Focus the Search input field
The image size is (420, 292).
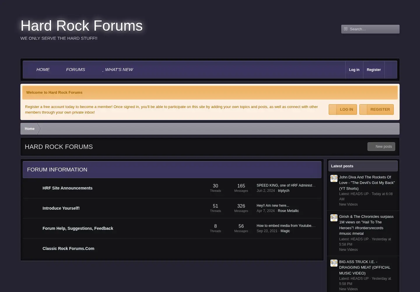coord(370,29)
